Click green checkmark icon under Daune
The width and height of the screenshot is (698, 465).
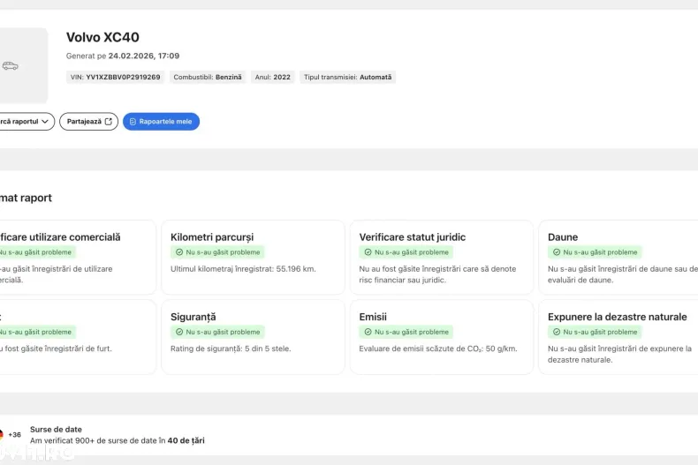(x=557, y=252)
